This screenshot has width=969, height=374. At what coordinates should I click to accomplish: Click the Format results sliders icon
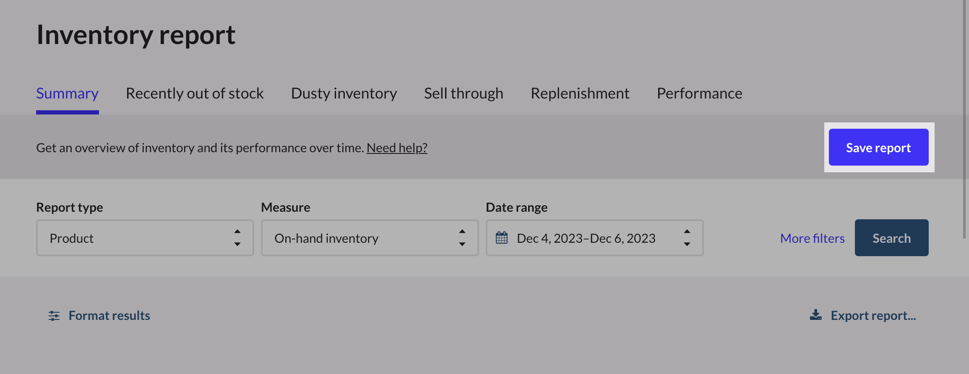tap(54, 316)
